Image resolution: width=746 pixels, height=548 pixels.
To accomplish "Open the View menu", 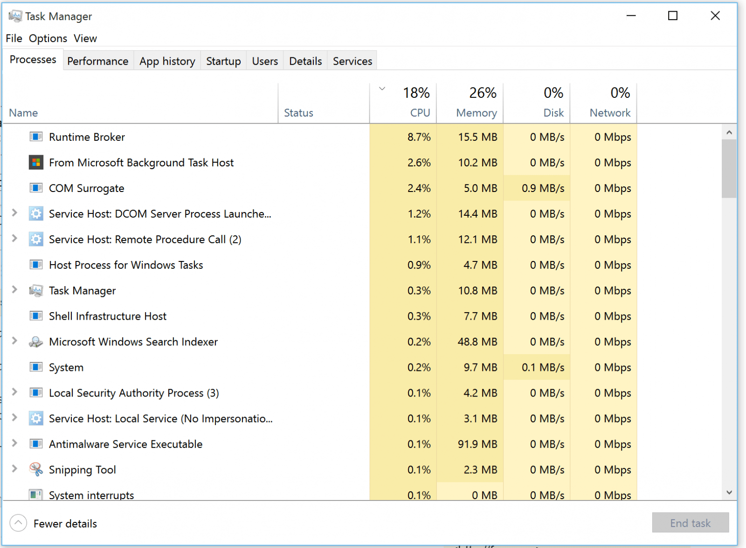I will [x=85, y=38].
